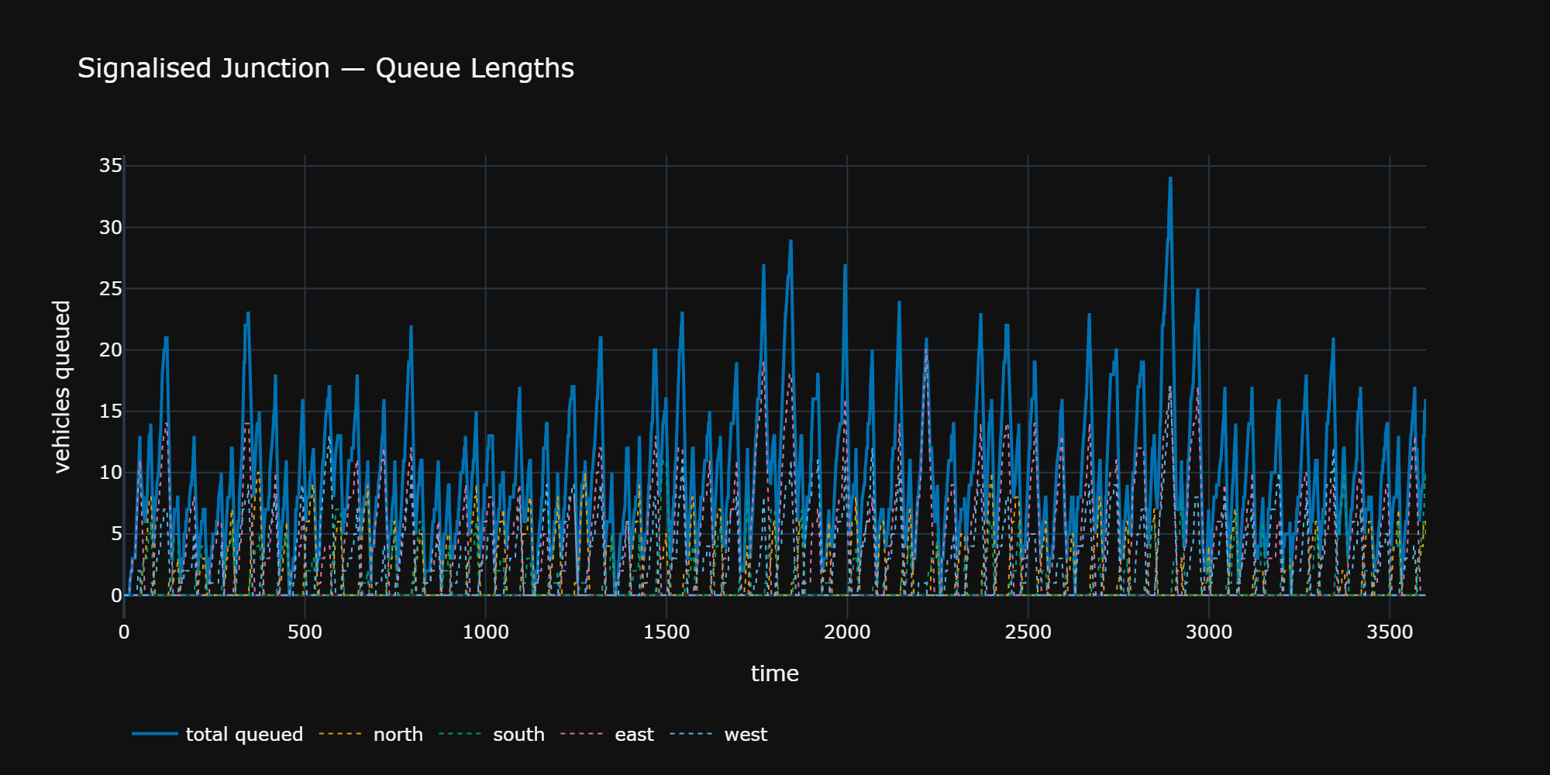
Task: Click the 500 tick label on the time axis
Action: pyautogui.click(x=305, y=632)
